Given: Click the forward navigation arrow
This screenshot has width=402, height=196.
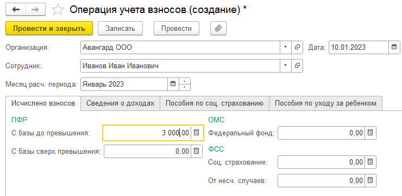Looking at the screenshot, I should pos(35,10).
